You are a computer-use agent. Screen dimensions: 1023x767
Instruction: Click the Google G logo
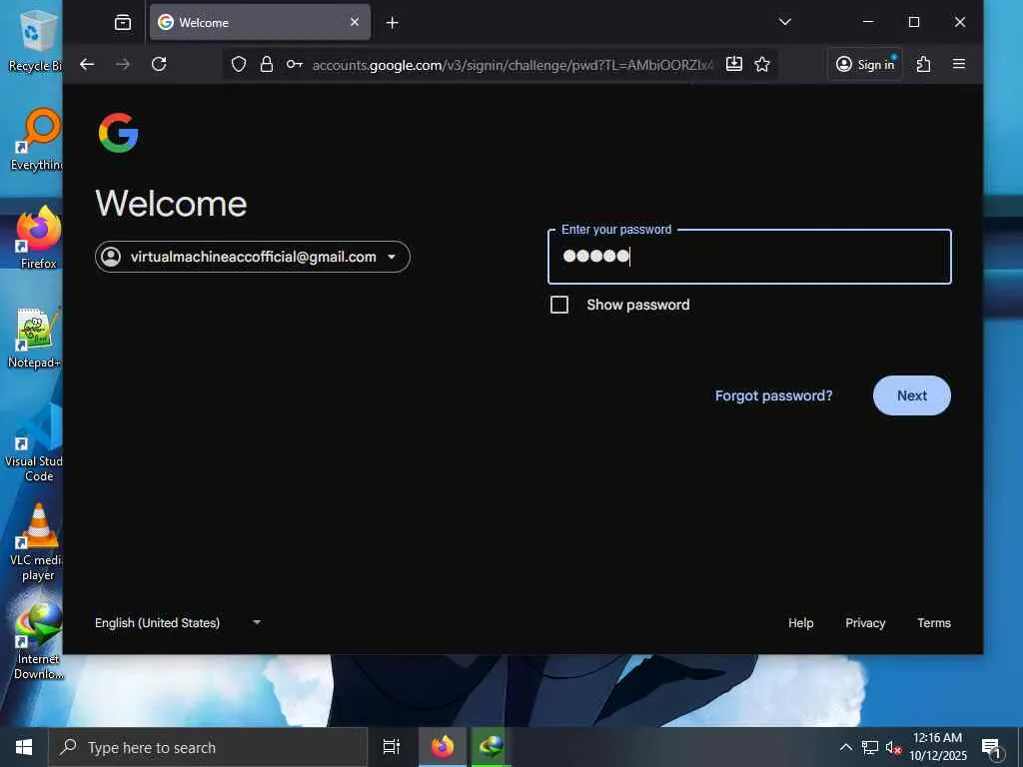[118, 133]
